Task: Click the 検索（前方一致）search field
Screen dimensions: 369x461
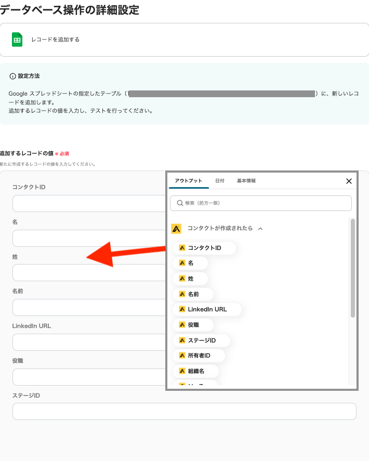Action: [x=261, y=203]
